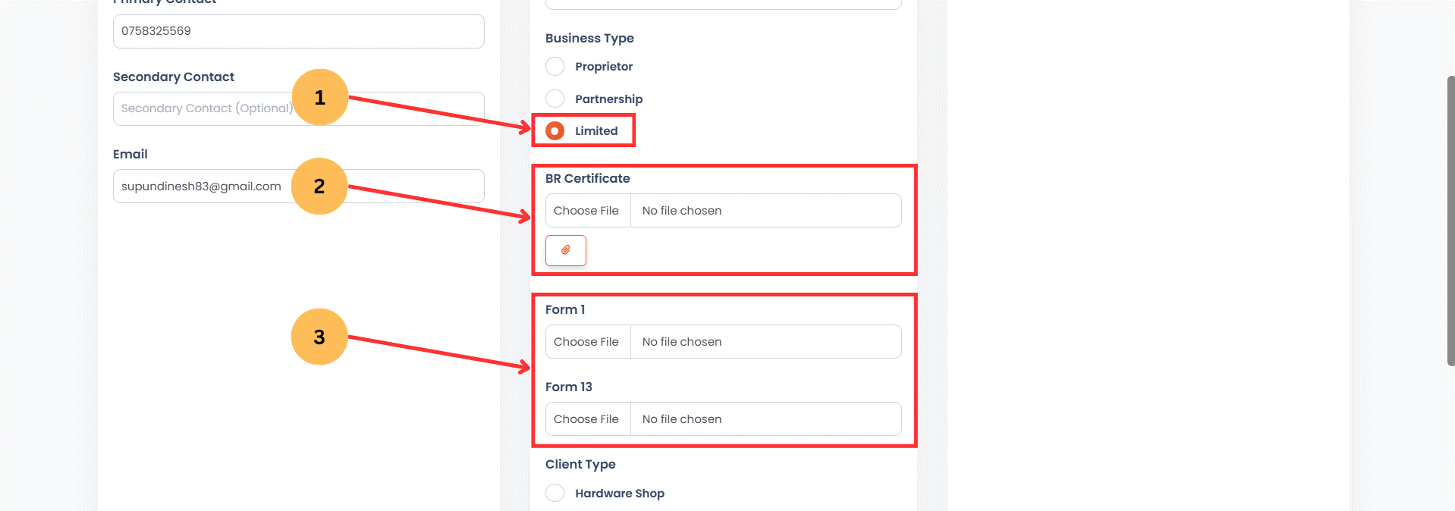The image size is (1455, 511).
Task: Click Choose File for Form 13
Action: 587,419
